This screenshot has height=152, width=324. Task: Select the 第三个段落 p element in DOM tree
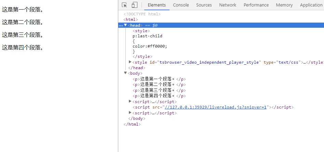click(x=159, y=90)
